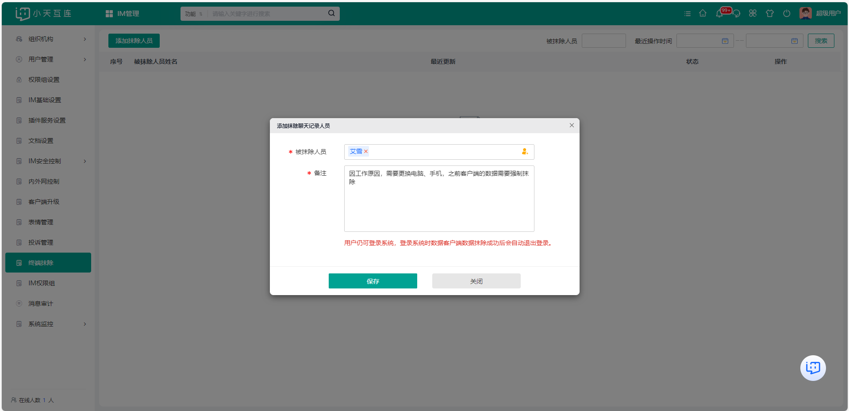Image resolution: width=849 pixels, height=411 pixels.
Task: Open IM基础设置 in sidebar
Action: tap(48, 100)
